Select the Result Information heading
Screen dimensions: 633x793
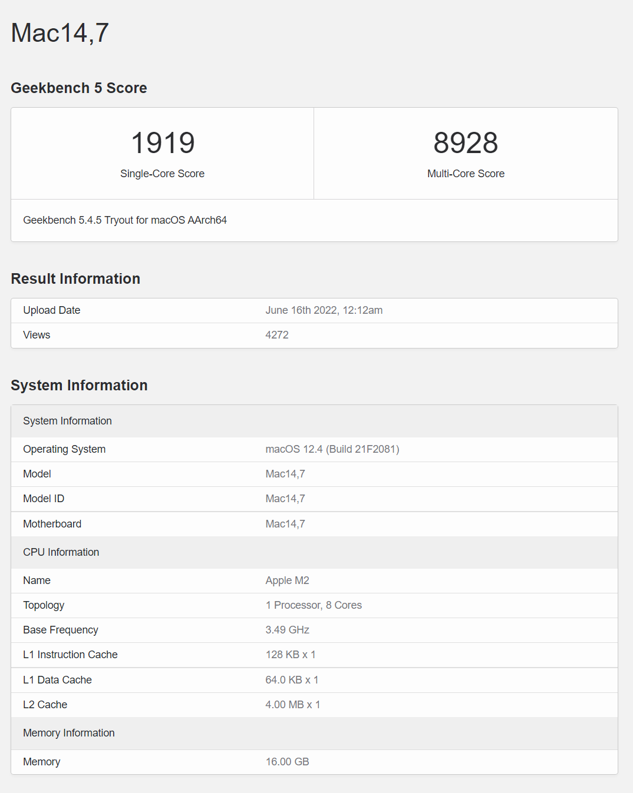point(75,278)
